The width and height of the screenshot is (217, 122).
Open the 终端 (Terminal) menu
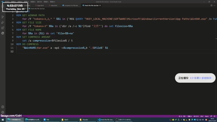(46, 2)
